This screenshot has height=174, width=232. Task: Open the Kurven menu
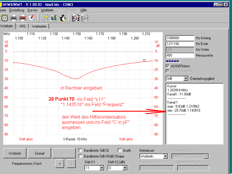(32, 10)
